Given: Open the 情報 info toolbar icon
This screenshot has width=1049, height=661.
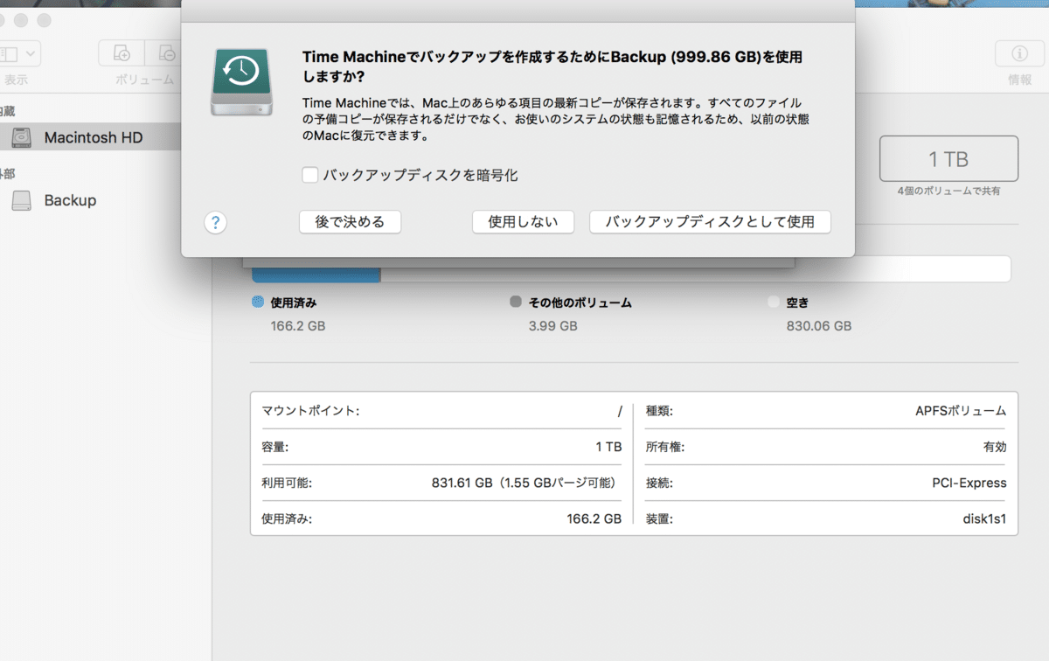Looking at the screenshot, I should (1019, 54).
